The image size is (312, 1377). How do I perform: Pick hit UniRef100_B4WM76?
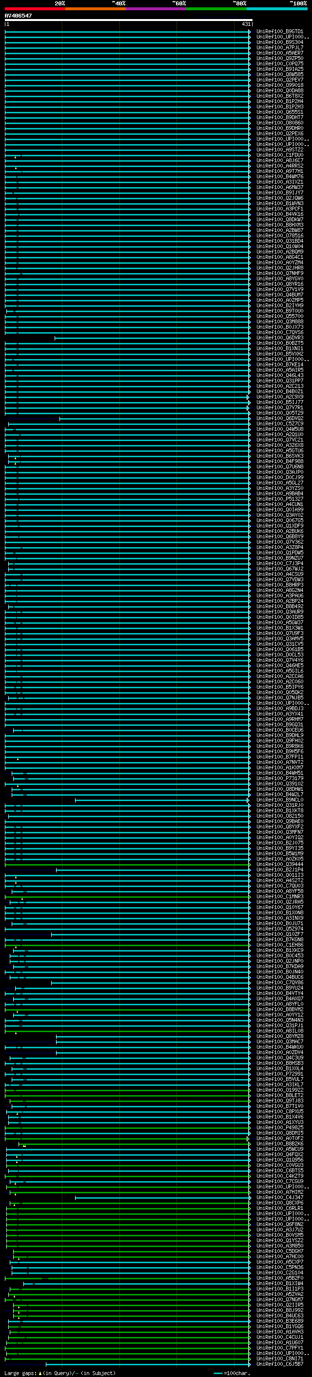click(280, 176)
